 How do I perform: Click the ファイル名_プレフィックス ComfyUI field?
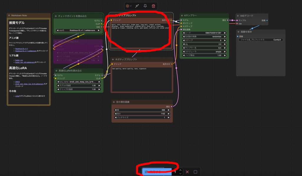pyautogui.click(x=261, y=40)
